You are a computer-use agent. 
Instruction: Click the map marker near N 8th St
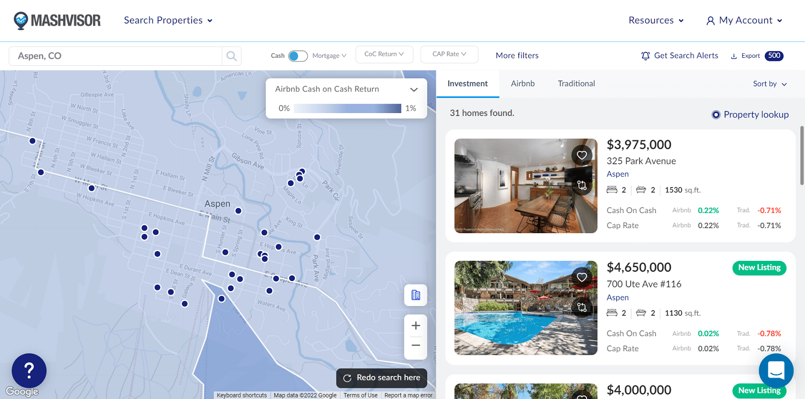pos(32,141)
